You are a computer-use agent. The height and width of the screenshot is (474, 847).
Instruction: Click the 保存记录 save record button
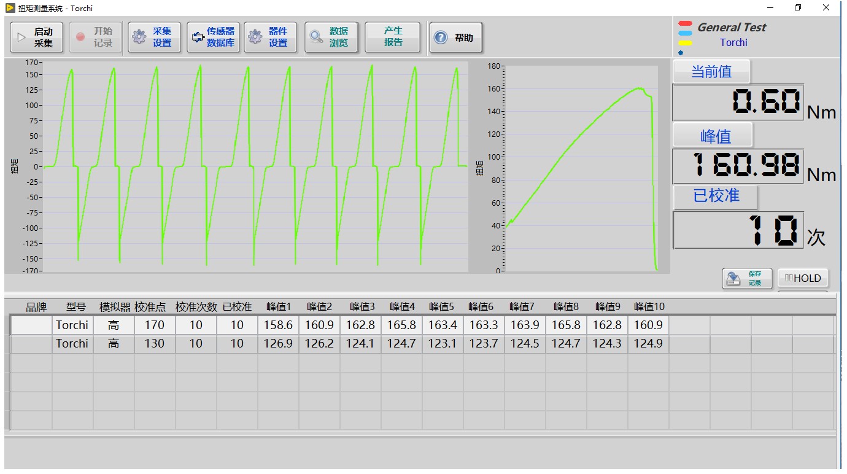click(x=746, y=279)
